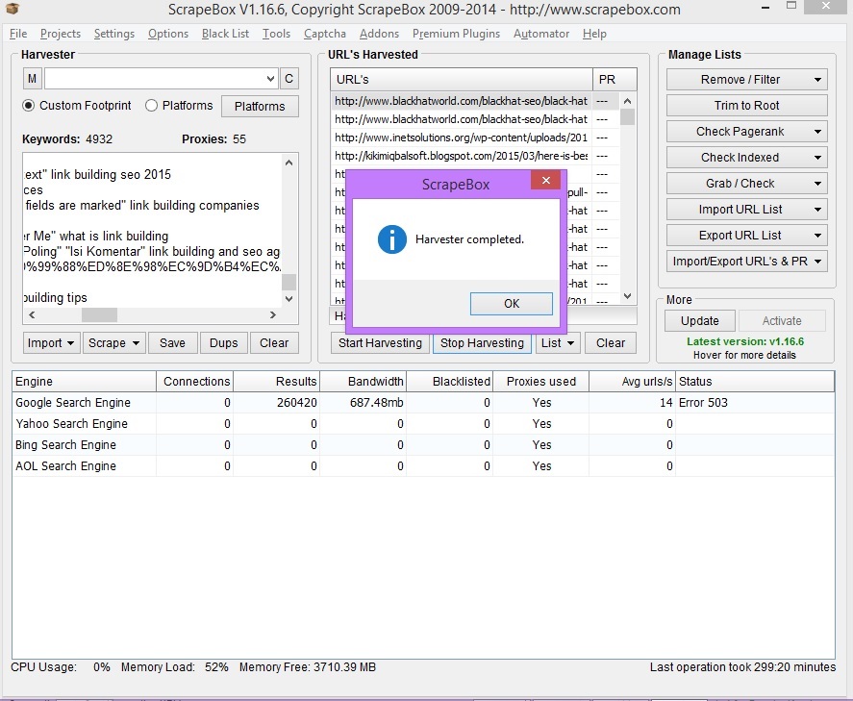This screenshot has height=701, width=853.
Task: Open the Remove / Filter dropdown
Action: coord(747,80)
